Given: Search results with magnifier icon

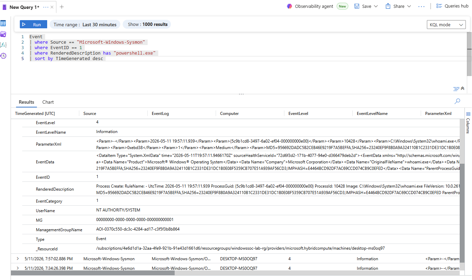Looking at the screenshot, I should pyautogui.click(x=457, y=101).
